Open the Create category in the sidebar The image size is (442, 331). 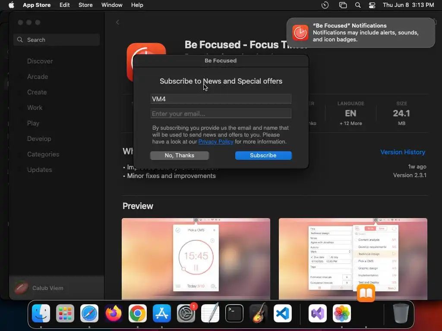(37, 92)
